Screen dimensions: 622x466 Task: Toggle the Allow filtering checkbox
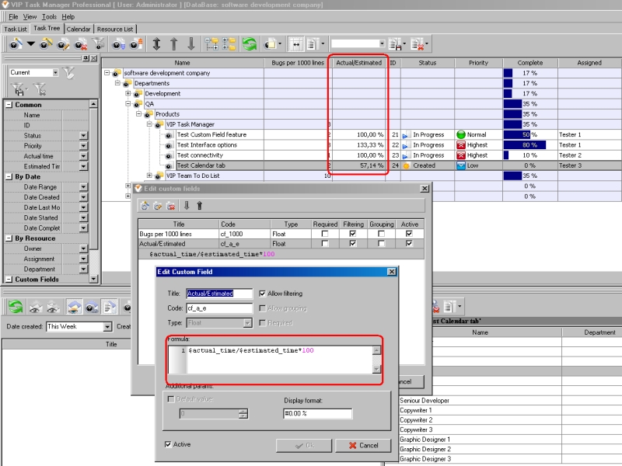tap(262, 294)
